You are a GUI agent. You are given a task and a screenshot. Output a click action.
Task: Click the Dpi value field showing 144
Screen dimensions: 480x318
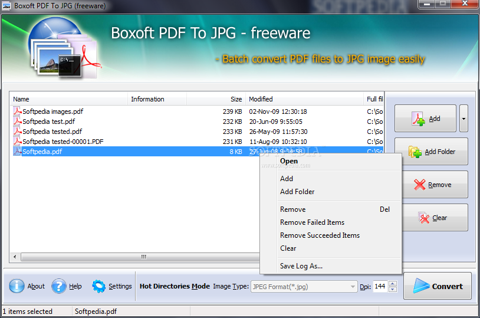click(380, 287)
